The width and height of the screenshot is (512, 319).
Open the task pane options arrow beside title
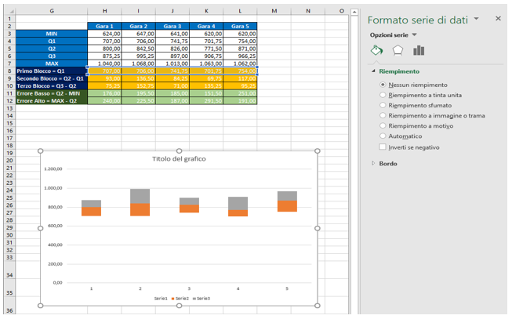(476, 18)
